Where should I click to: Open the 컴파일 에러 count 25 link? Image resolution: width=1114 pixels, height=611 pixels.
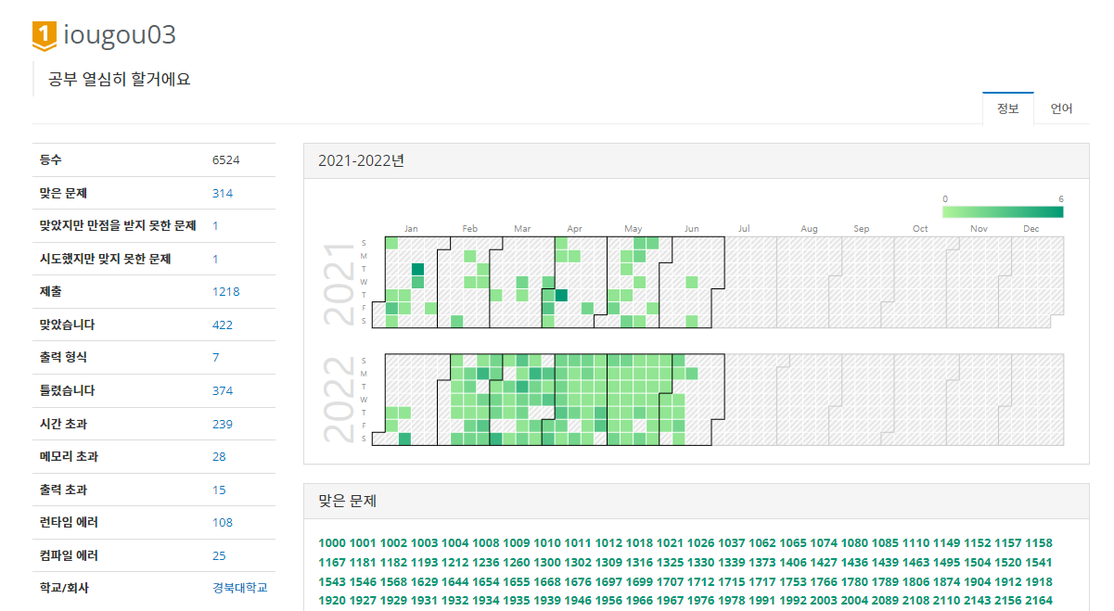click(x=219, y=556)
